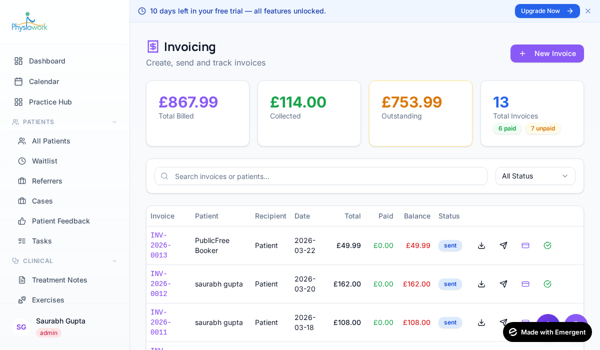Click the Invoicing page title icon

click(153, 46)
